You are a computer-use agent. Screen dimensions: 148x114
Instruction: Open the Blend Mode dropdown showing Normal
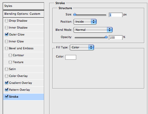pos(93,30)
